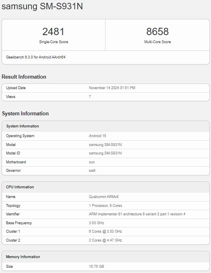Select the single-core score 2481

point(53,32)
